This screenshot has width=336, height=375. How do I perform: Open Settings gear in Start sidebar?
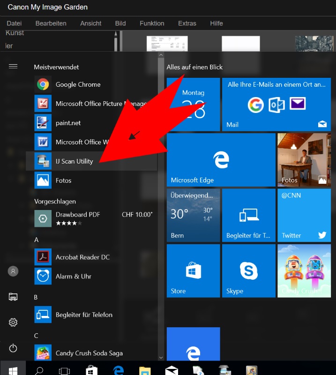pyautogui.click(x=13, y=322)
